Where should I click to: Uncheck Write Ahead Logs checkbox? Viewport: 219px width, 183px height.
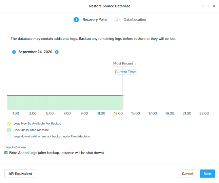click(6, 153)
